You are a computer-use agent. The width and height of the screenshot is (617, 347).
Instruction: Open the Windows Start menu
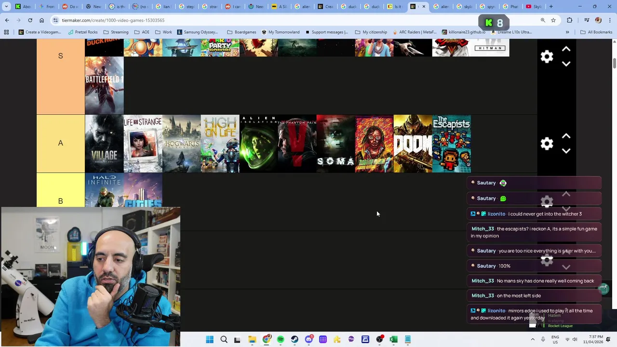210,340
